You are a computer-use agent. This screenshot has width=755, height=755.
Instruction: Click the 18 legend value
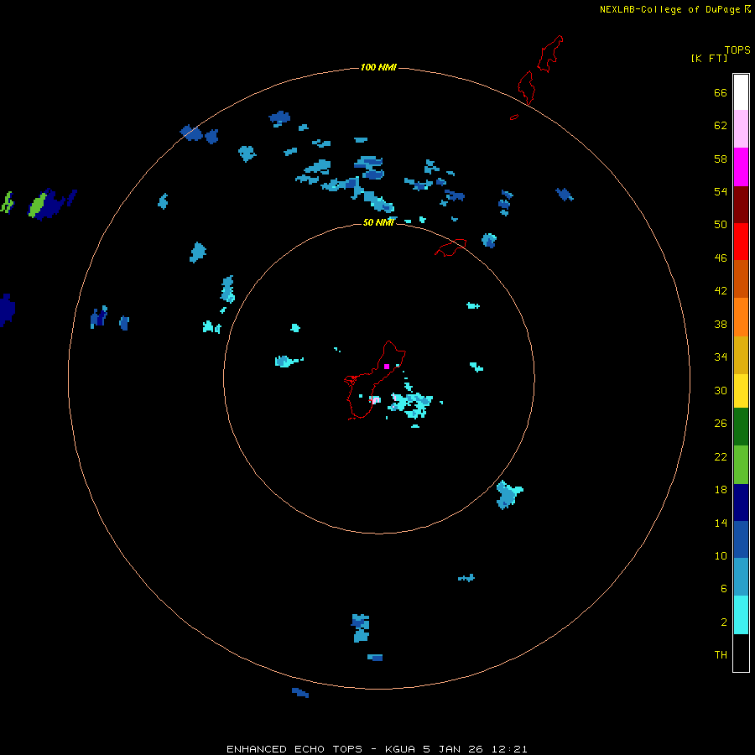(721, 490)
